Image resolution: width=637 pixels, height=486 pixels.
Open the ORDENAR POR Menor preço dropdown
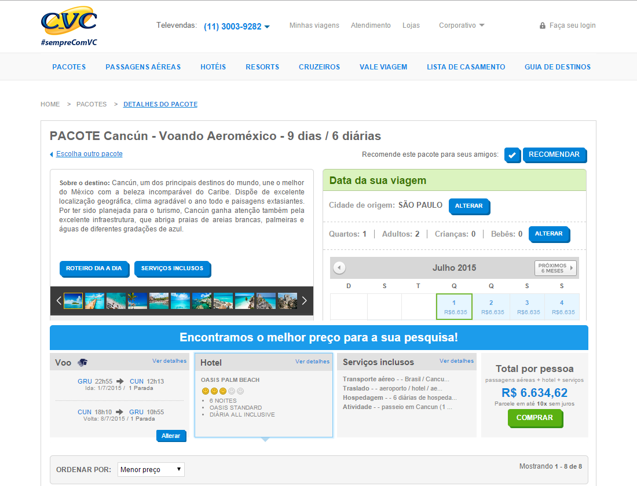(151, 469)
